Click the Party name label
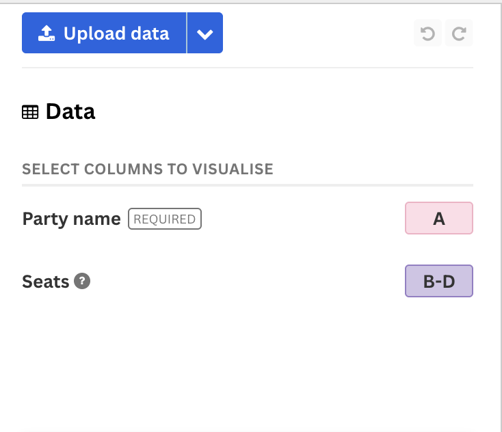The image size is (502, 432). coord(71,219)
